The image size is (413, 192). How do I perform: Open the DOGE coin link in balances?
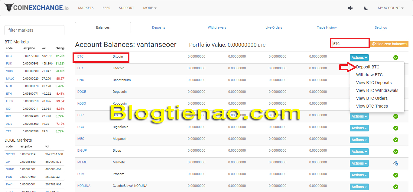pos(82,92)
